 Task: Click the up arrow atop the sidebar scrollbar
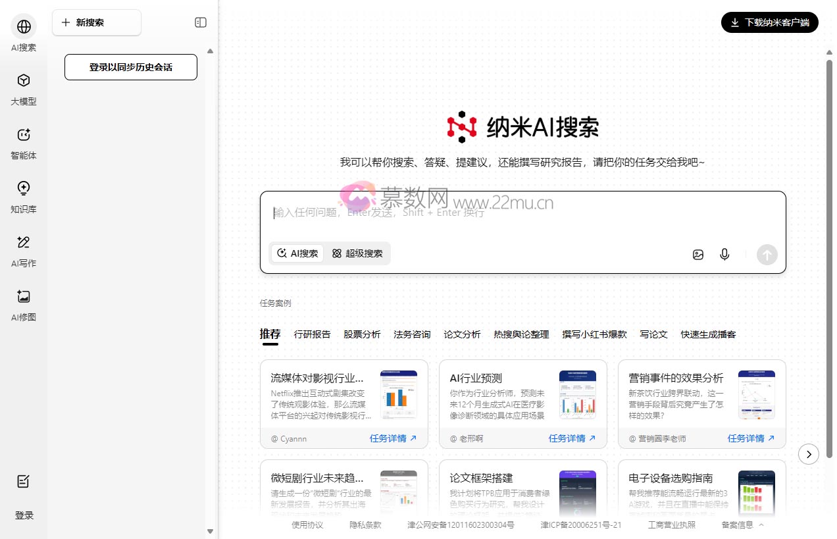[210, 51]
